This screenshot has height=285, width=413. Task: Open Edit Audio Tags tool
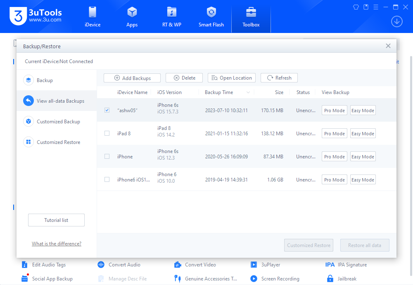(x=44, y=265)
